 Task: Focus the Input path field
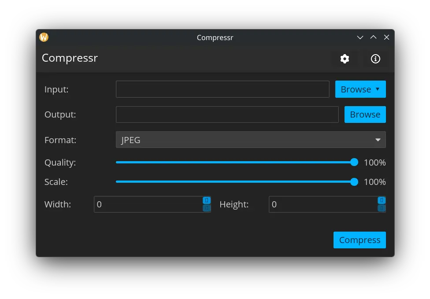[222, 89]
